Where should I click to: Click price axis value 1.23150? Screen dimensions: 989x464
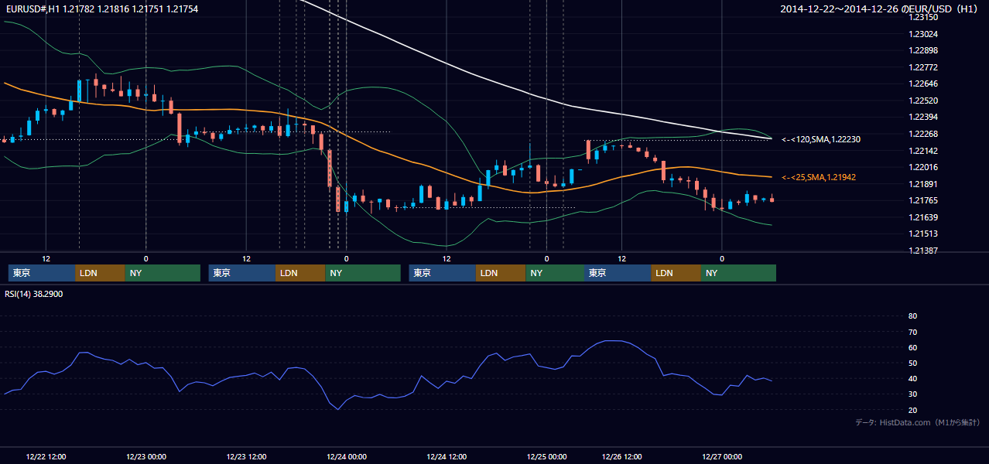pos(922,17)
